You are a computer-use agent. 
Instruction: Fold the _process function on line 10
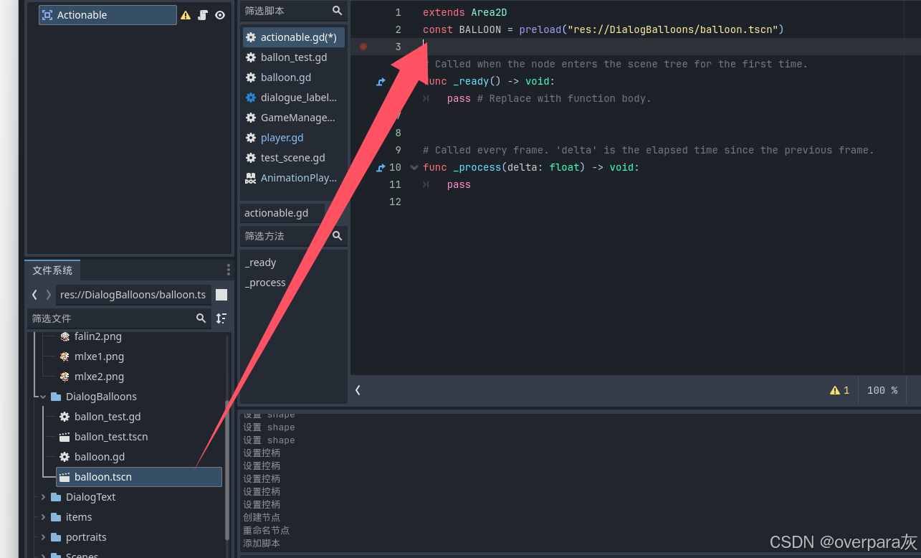click(x=414, y=168)
